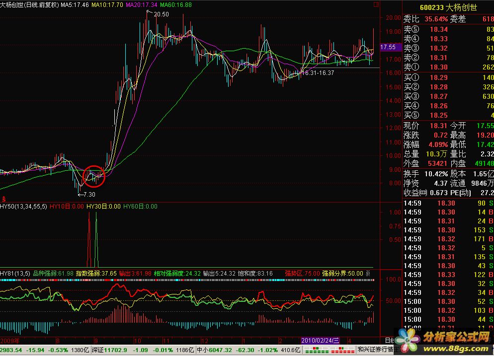Click the 收益 0.673 earnings value
The image size is (494, 356).
[425, 193]
